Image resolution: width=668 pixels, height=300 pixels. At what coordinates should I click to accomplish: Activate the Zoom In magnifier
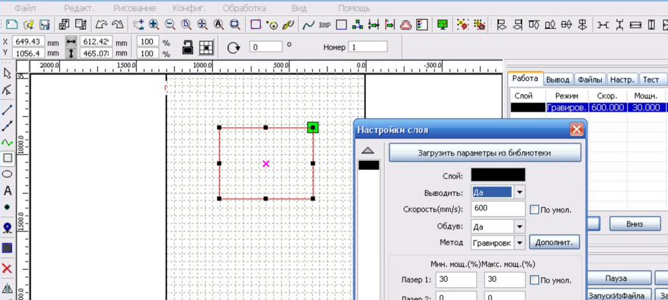point(154,24)
